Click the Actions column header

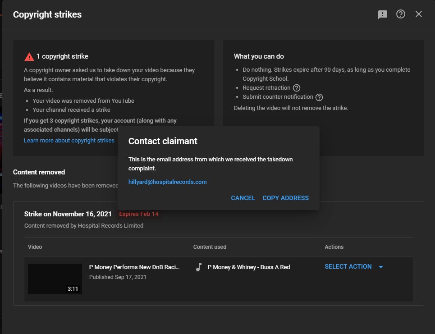pos(334,247)
